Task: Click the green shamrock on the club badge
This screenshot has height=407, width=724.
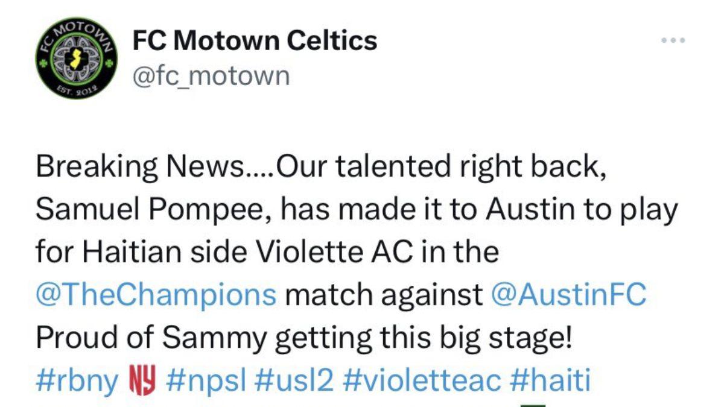Action: [43, 63]
